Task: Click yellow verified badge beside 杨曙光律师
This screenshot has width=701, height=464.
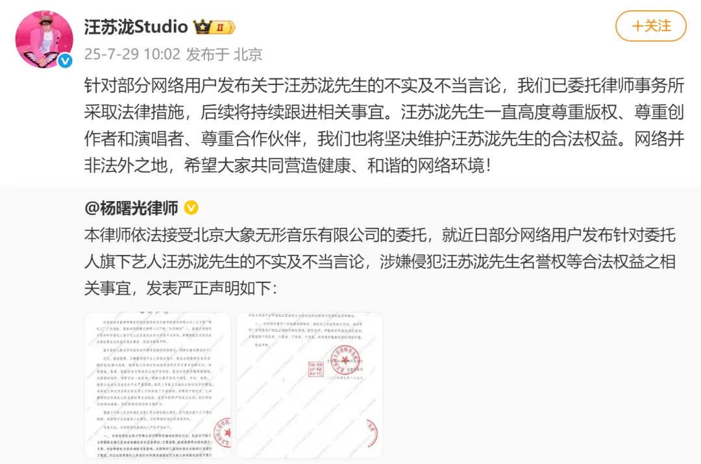Action: pyautogui.click(x=191, y=208)
